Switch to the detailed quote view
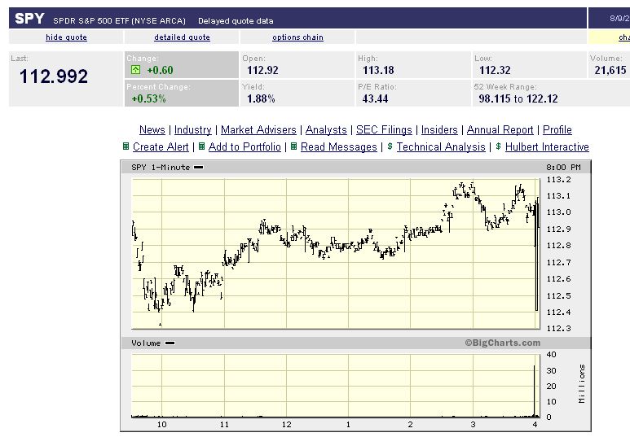The image size is (630, 437). pos(182,37)
